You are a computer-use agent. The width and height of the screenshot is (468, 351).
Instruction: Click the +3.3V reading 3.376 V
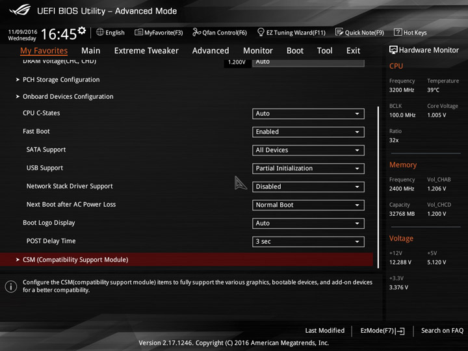click(x=398, y=287)
